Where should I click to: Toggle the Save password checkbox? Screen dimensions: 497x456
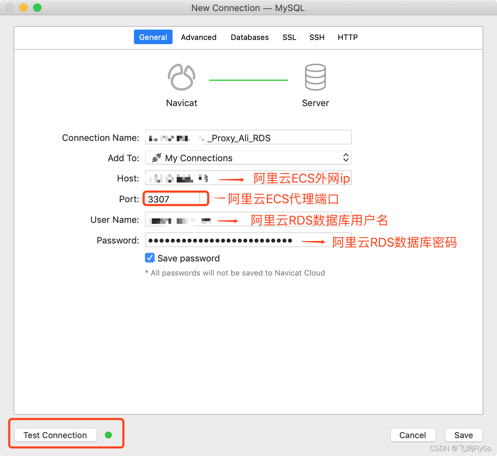coord(149,258)
